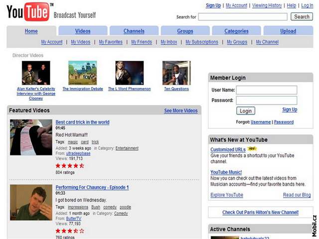The height and width of the screenshot is (239, 319).
Task: Go to the Groups tab
Action: (185, 31)
